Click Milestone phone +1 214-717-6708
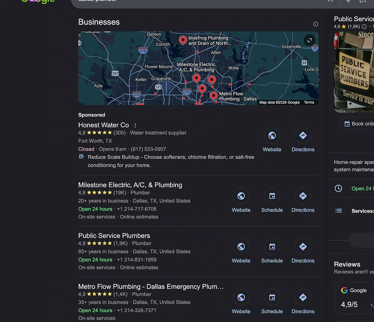The width and height of the screenshot is (374, 322). point(137,209)
